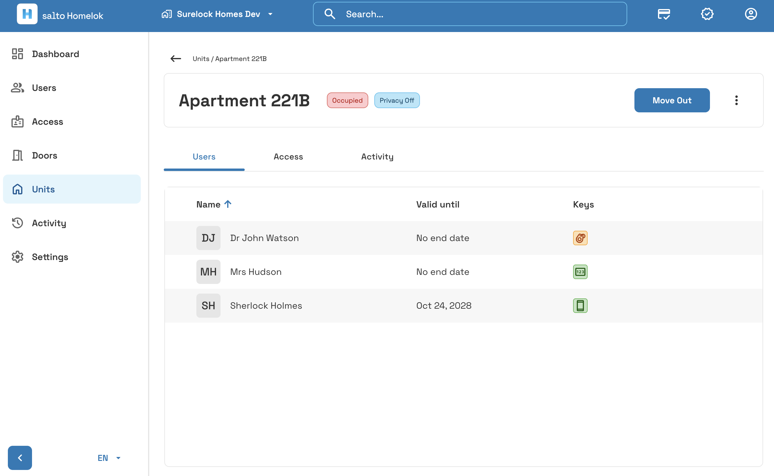The width and height of the screenshot is (774, 476).
Task: Click the back arrow beside Units breadcrumb
Action: (176, 59)
